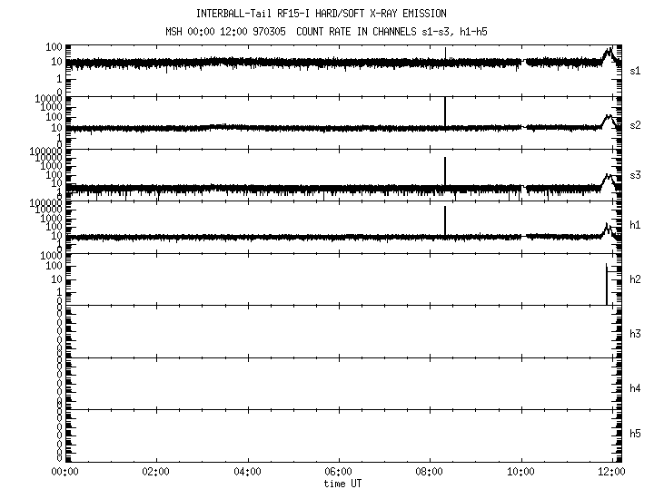Select the 04:00 time axis label
The image size is (654, 499).
(247, 472)
